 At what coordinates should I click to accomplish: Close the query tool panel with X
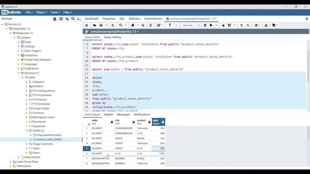(x=307, y=19)
